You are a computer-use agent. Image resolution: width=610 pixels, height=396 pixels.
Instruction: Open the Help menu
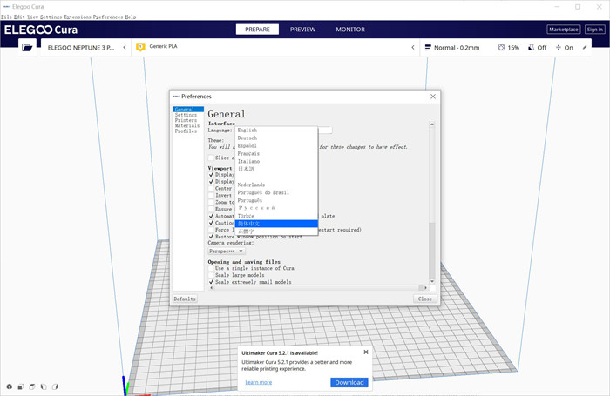point(131,17)
